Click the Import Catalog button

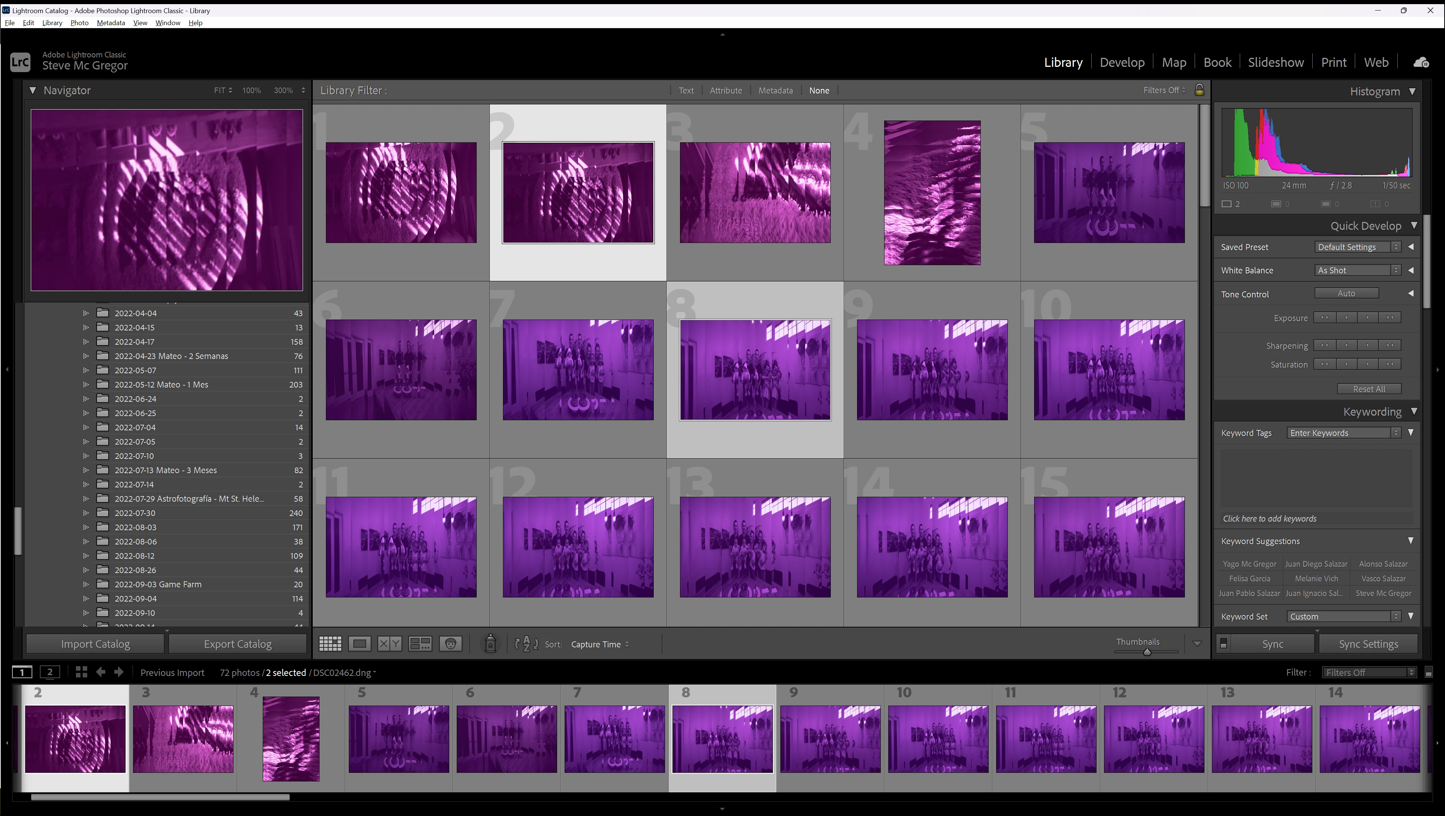click(x=95, y=644)
